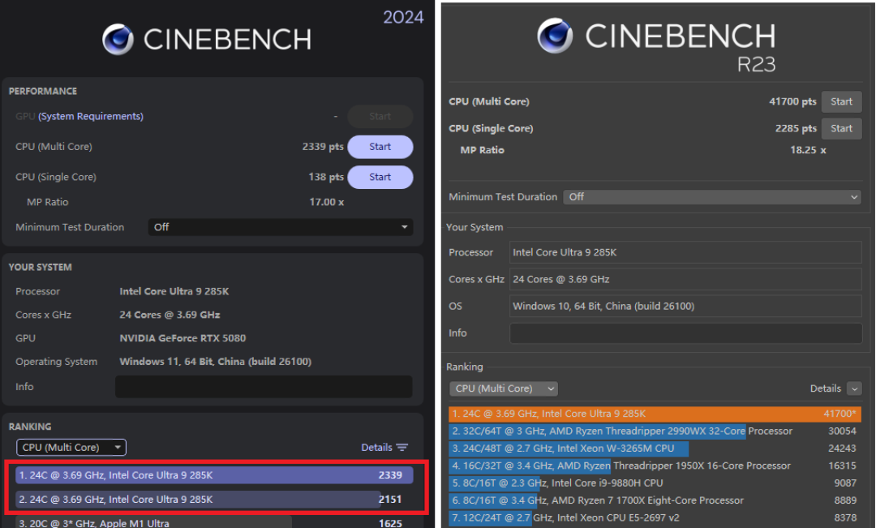Select the 2151 score Core Ultra 9 285K entry
Image resolution: width=876 pixels, height=528 pixels.
tap(214, 500)
